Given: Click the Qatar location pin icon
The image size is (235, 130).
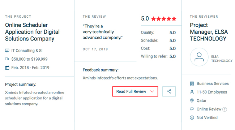Looking at the screenshot, I should [x=192, y=100].
